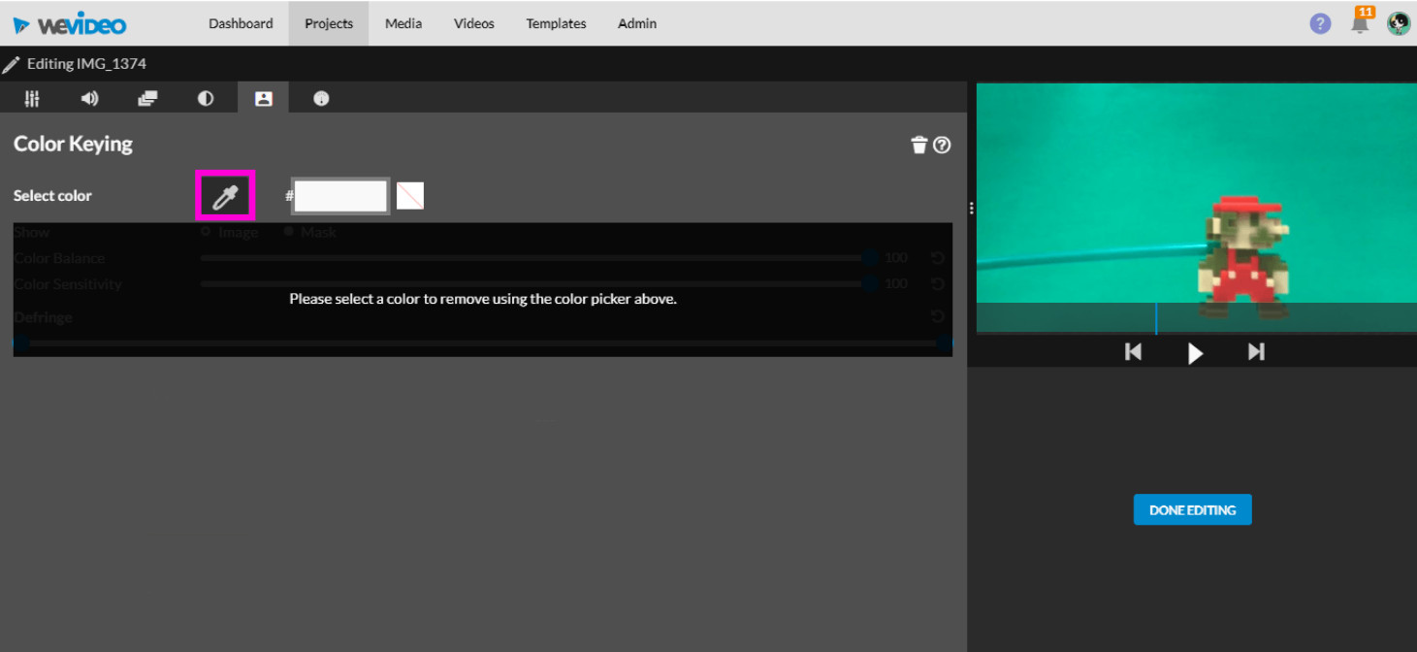The image size is (1417, 652).
Task: Click the WeVideo logo
Action: click(x=70, y=24)
